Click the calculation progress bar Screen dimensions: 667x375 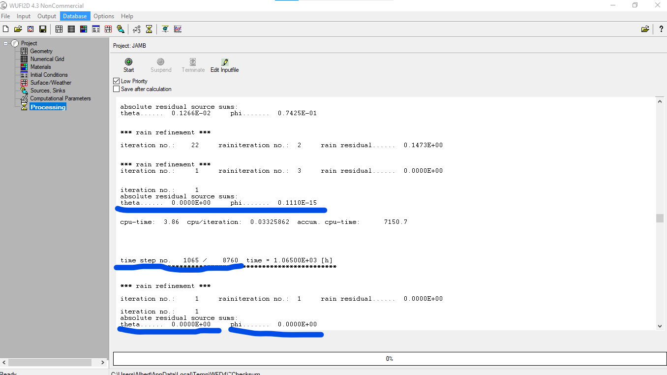pos(389,359)
